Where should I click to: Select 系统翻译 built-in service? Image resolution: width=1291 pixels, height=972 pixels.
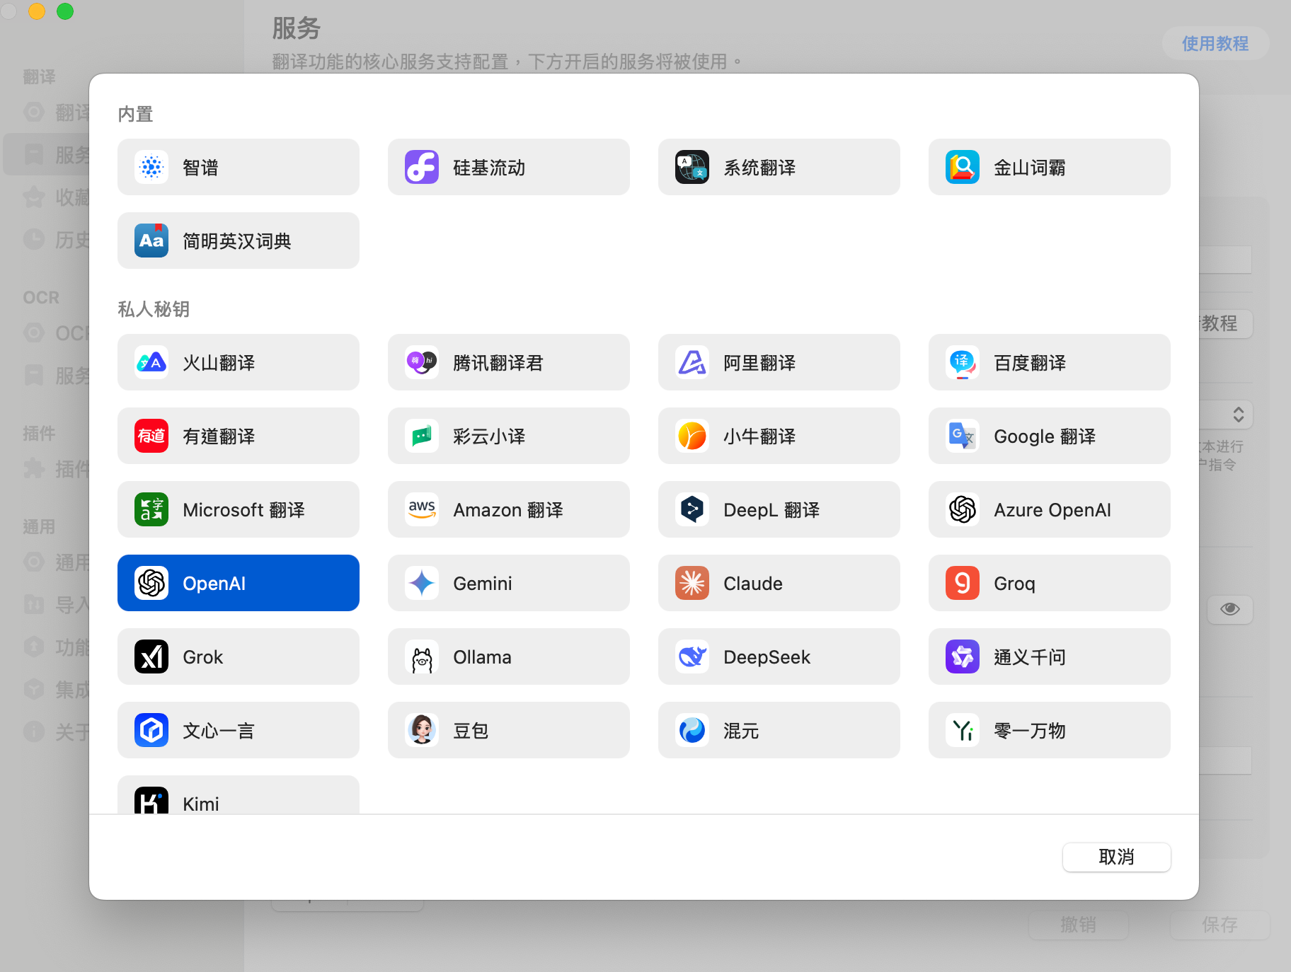[779, 168]
